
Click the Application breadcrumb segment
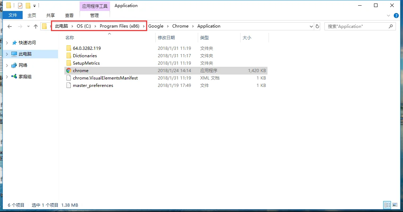click(209, 26)
